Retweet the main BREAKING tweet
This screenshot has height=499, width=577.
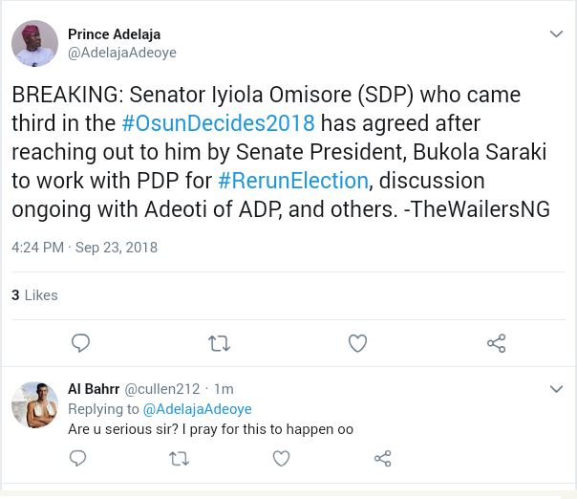tap(219, 343)
